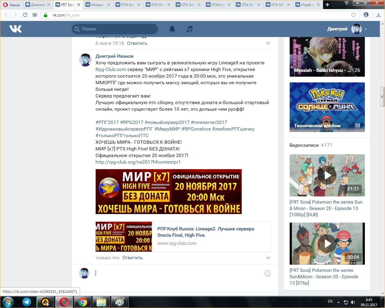Open the VK music player icon
385x308 pixels.
tap(189, 29)
